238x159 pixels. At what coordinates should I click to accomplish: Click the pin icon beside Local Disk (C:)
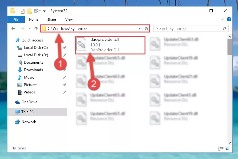64,48
